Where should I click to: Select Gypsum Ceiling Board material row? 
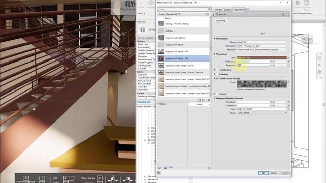pos(184,38)
